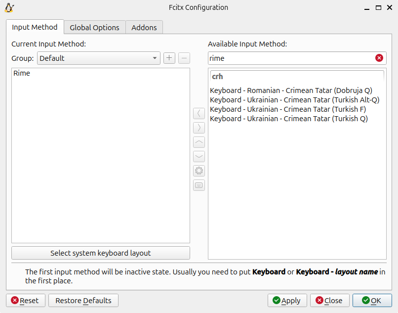The width and height of the screenshot is (398, 313).
Task: Click the right arrow to remove input method
Action: tap(199, 128)
